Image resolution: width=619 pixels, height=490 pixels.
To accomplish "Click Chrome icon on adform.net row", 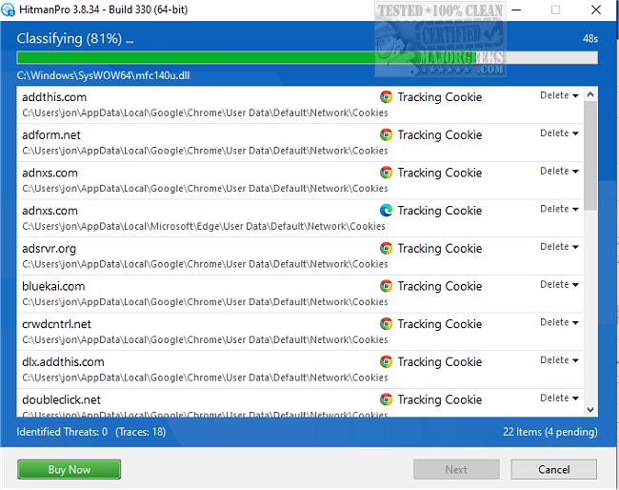I will (386, 135).
